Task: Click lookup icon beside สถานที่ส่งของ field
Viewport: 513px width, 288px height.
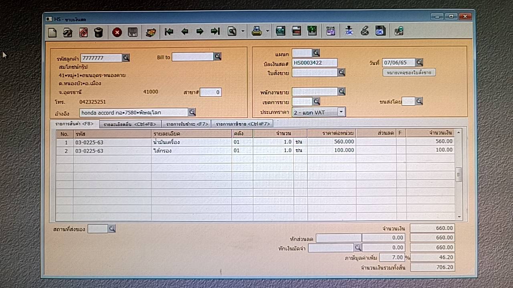Action: click(x=112, y=229)
